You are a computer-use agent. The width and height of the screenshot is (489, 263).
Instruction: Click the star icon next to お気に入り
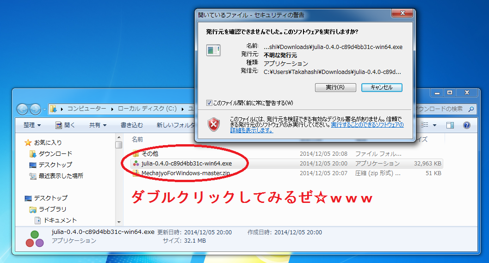tap(28, 143)
